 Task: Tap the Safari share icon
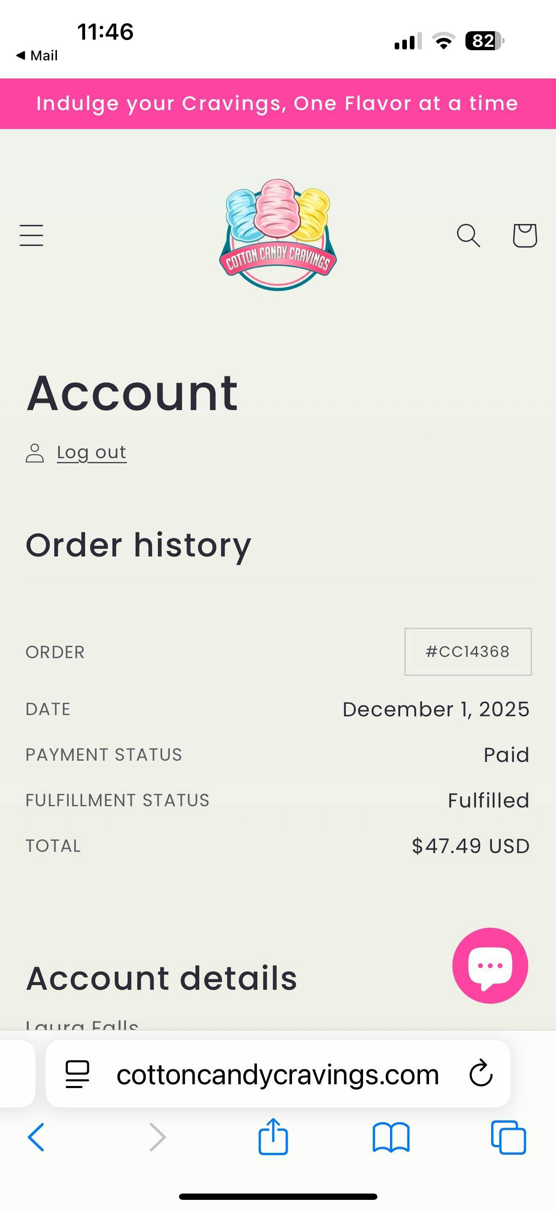(273, 1137)
